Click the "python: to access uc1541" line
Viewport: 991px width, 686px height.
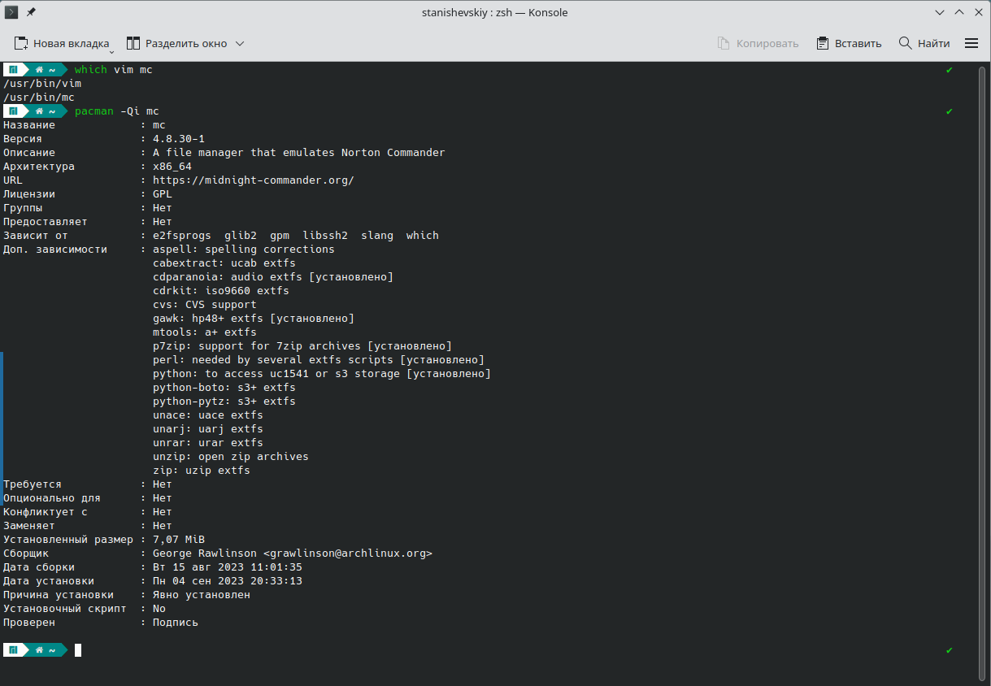322,374
